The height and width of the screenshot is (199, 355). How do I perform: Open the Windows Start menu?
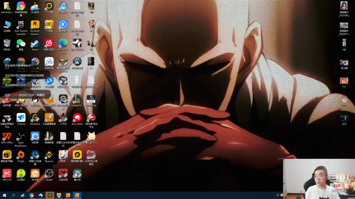pyautogui.click(x=4, y=195)
